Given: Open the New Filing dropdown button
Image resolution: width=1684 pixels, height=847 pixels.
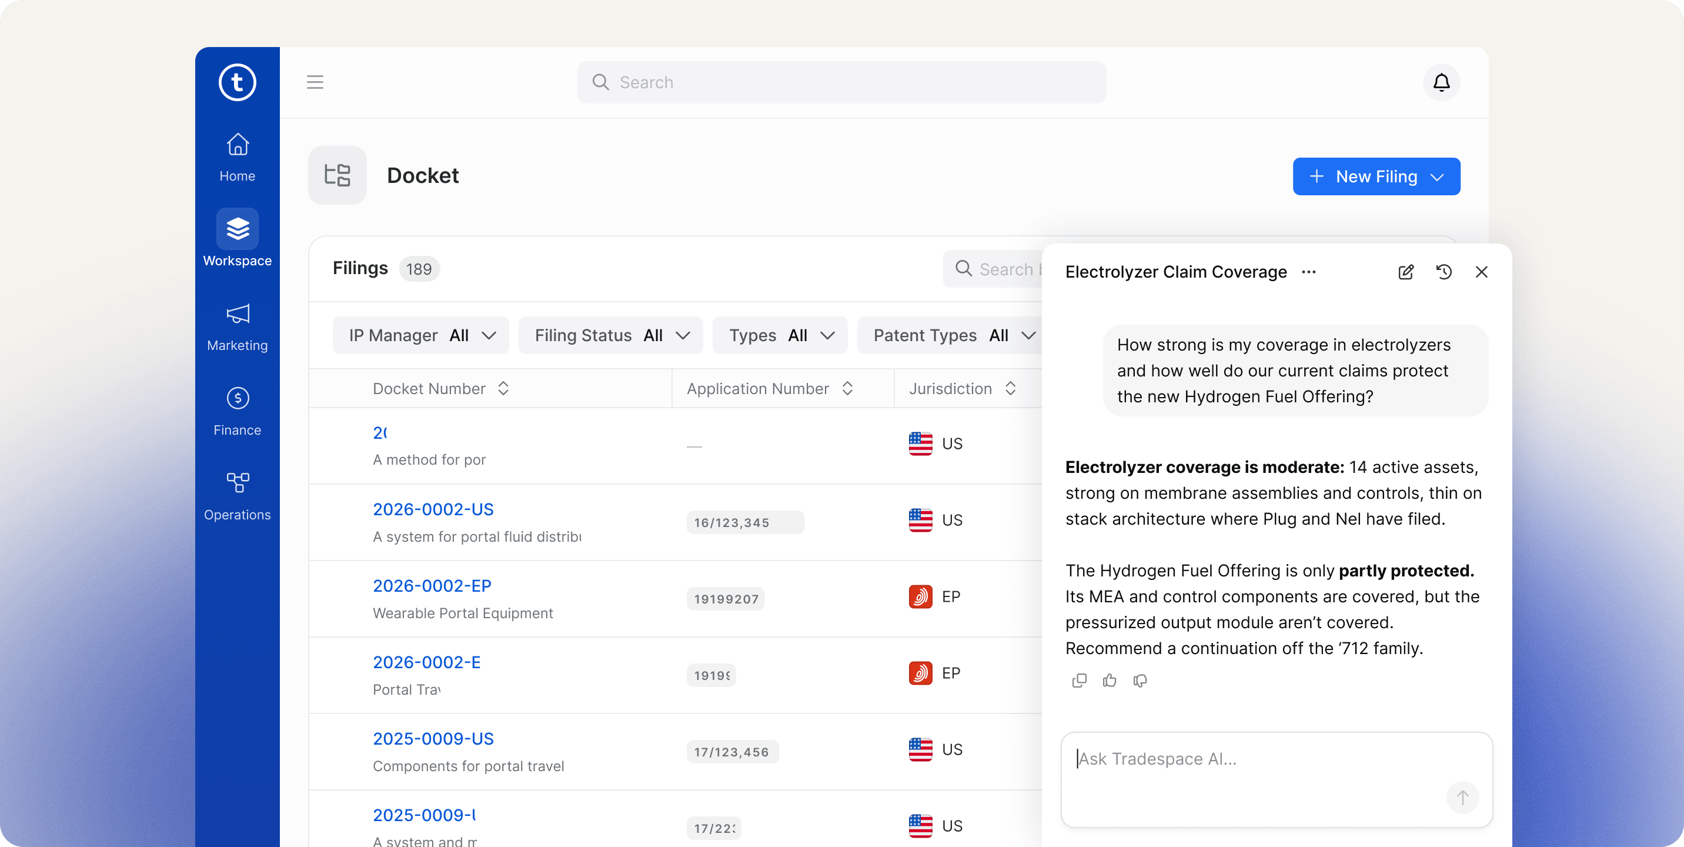Looking at the screenshot, I should point(1376,176).
